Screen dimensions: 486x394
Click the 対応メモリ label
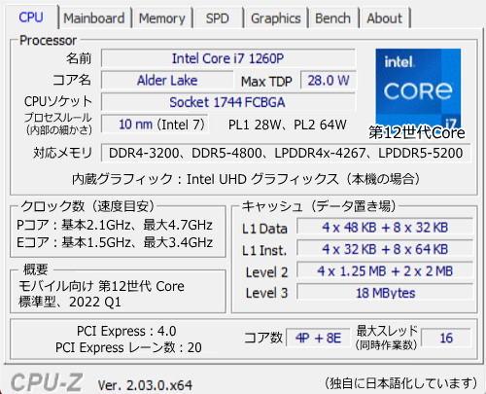coord(62,153)
